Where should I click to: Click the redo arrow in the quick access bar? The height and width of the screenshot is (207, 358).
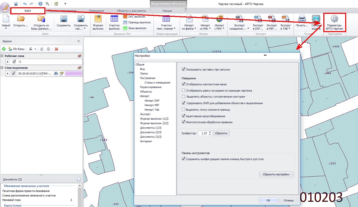click(31, 4)
